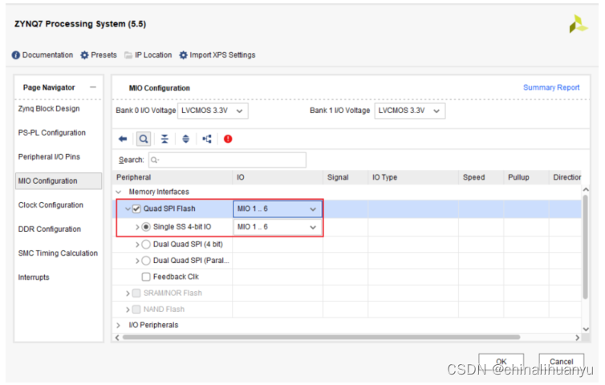This screenshot has width=605, height=385.
Task: Click the red error warning icon
Action: pos(228,139)
